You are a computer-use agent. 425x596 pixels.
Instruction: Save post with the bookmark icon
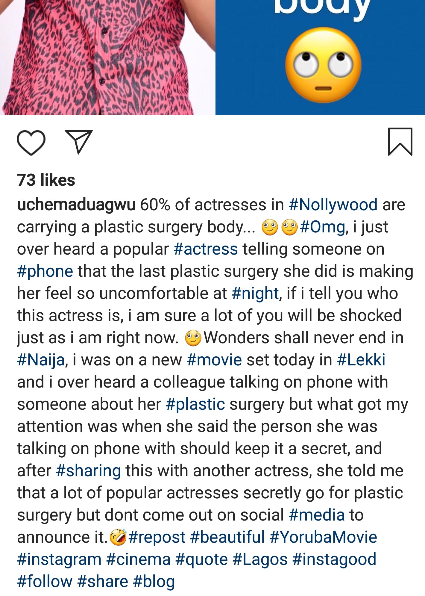[400, 142]
